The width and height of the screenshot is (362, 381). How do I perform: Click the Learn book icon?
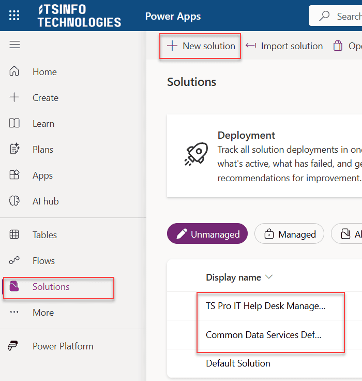[x=14, y=123]
